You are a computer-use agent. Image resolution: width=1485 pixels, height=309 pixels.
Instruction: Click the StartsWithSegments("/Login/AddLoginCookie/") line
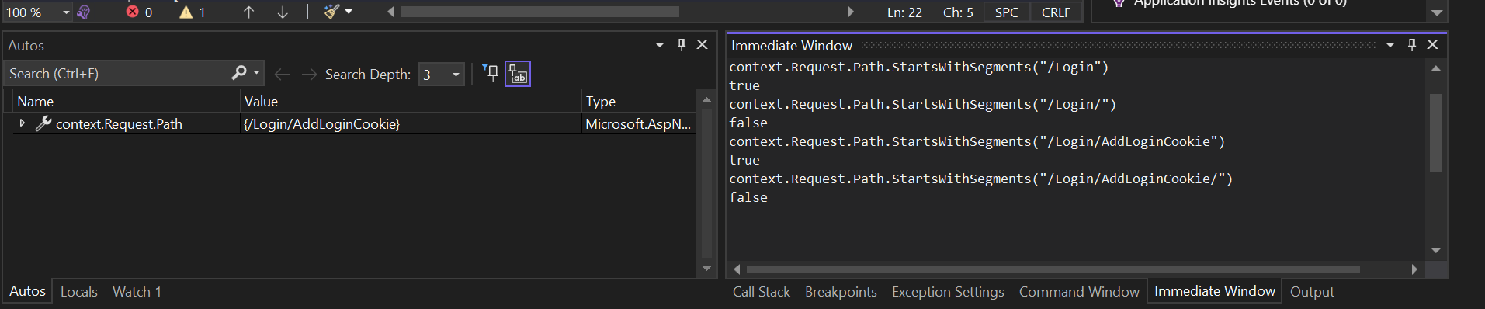click(981, 179)
